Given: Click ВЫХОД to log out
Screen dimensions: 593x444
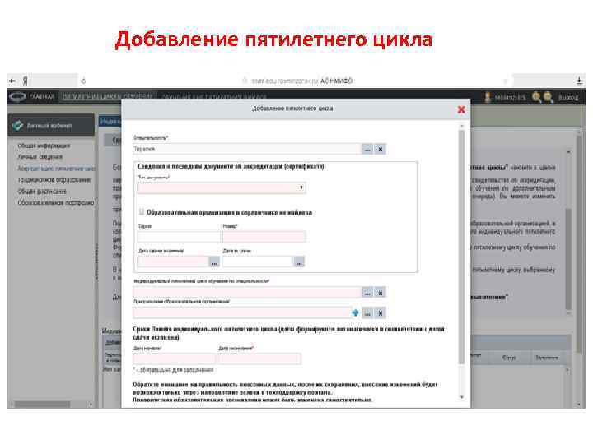Looking at the screenshot, I should tap(568, 98).
